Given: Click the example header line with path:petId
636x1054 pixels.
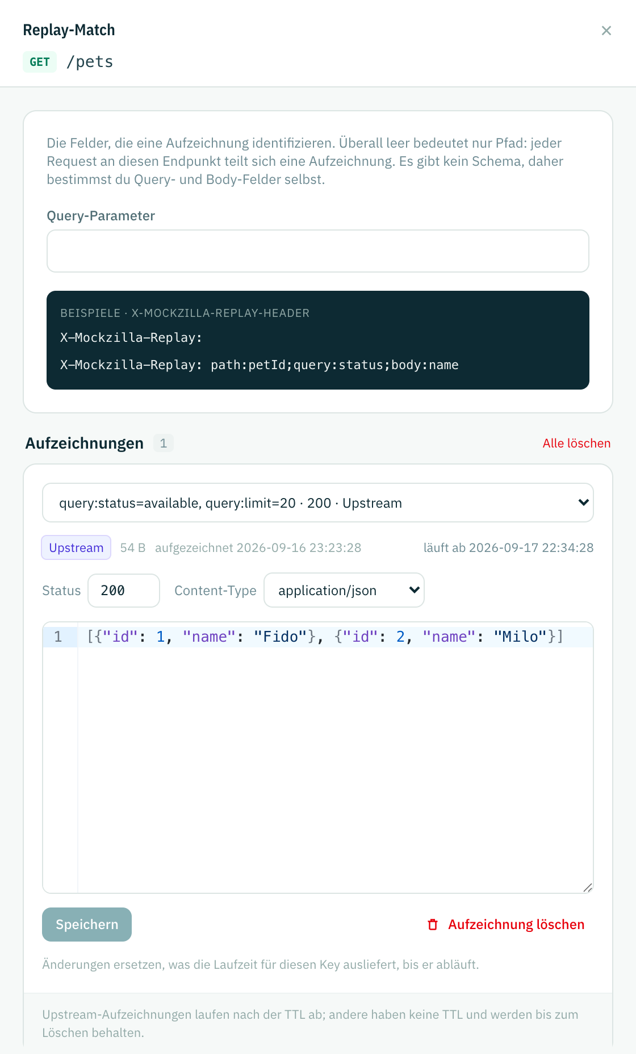Looking at the screenshot, I should click(260, 365).
